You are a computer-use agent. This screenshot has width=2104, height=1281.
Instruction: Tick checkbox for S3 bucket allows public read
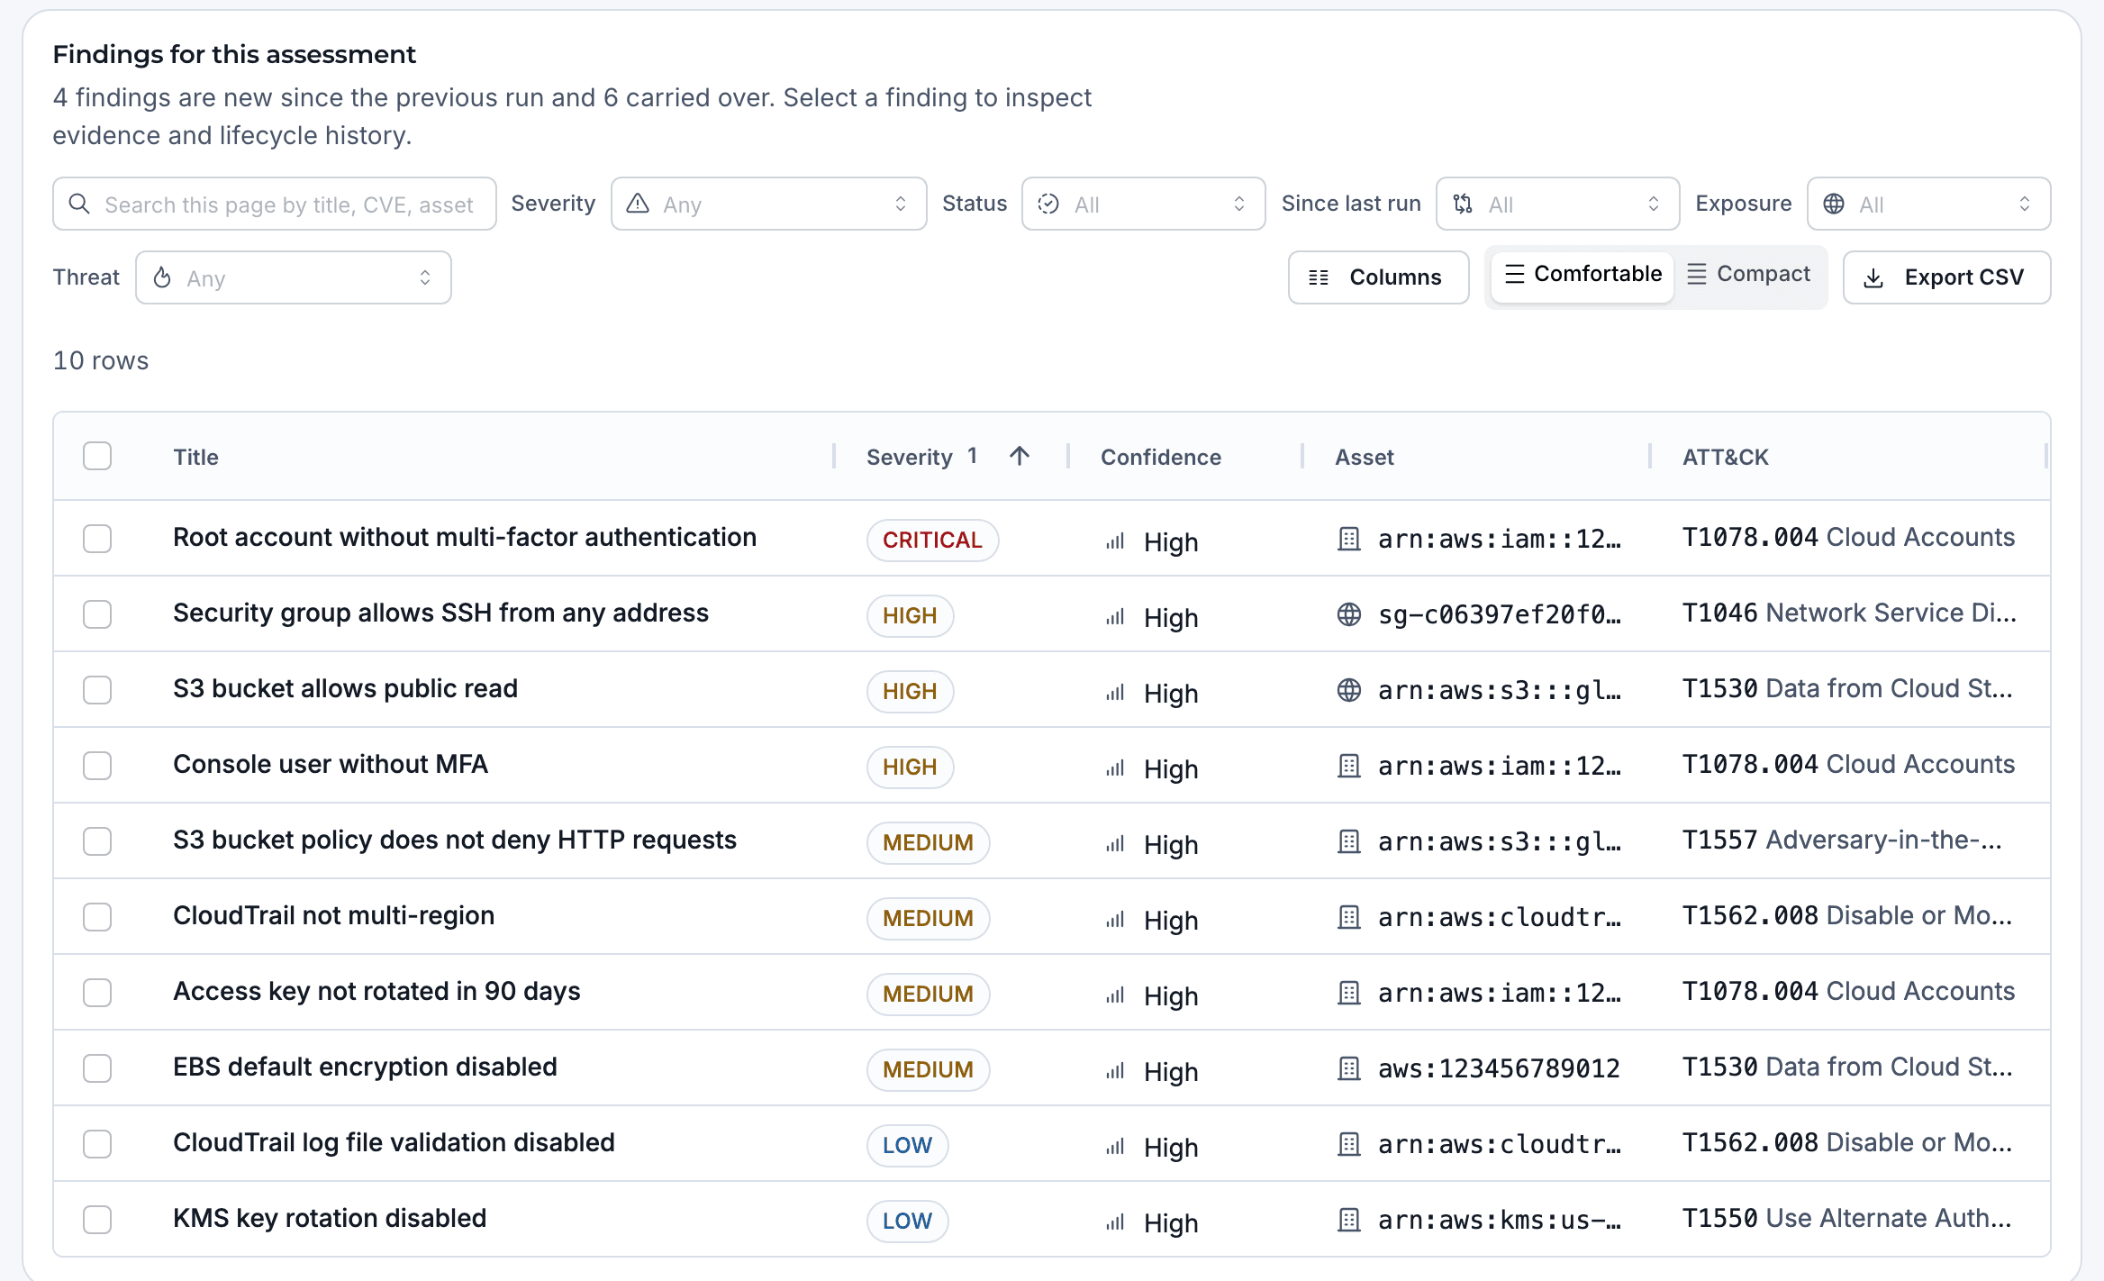pyautogui.click(x=97, y=690)
